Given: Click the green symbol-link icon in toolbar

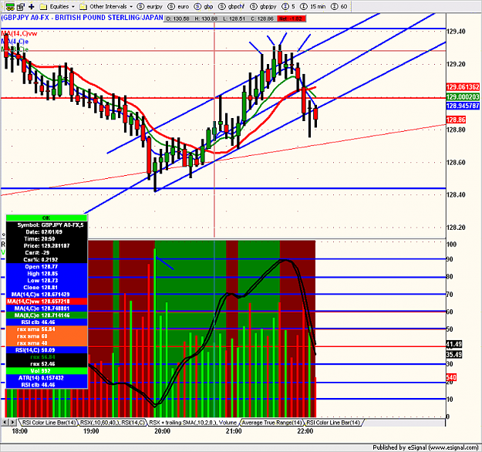Looking at the screenshot, I should coord(10,6).
